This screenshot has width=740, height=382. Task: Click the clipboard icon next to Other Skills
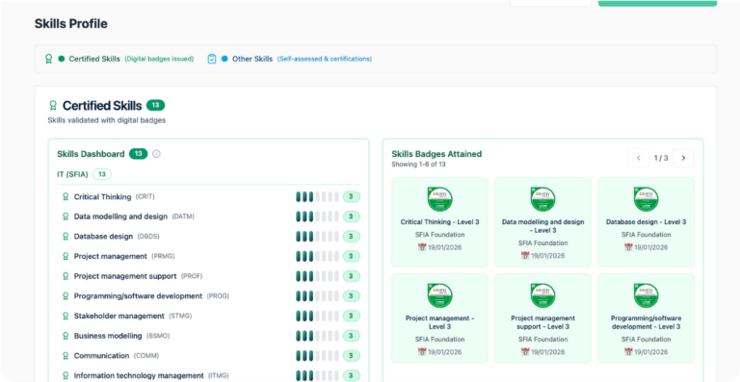click(x=212, y=59)
